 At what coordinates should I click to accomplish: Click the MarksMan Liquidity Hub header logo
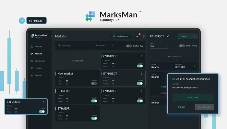[113, 16]
